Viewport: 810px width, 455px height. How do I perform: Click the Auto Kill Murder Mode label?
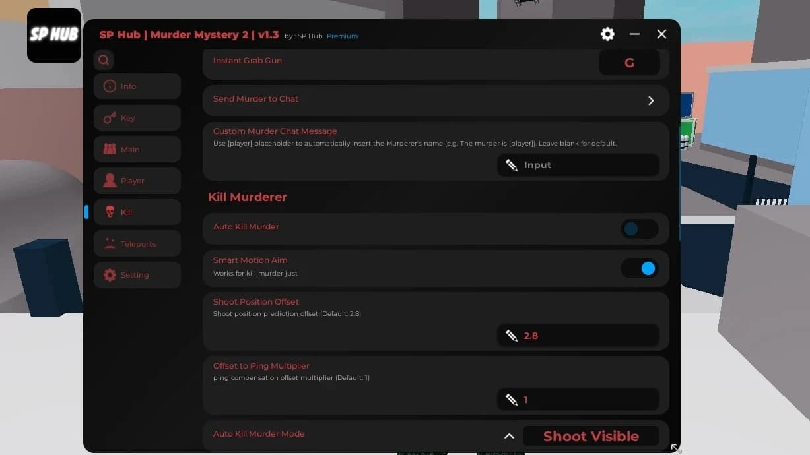(x=259, y=434)
